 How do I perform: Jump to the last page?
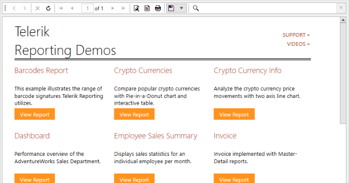coord(123,8)
